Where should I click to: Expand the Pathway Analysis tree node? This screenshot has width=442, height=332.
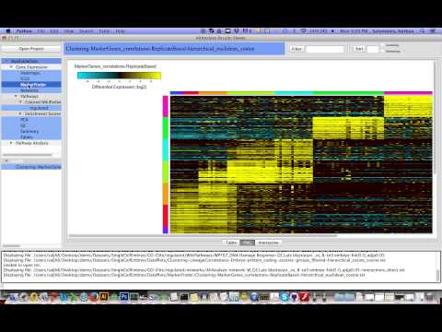point(11,143)
